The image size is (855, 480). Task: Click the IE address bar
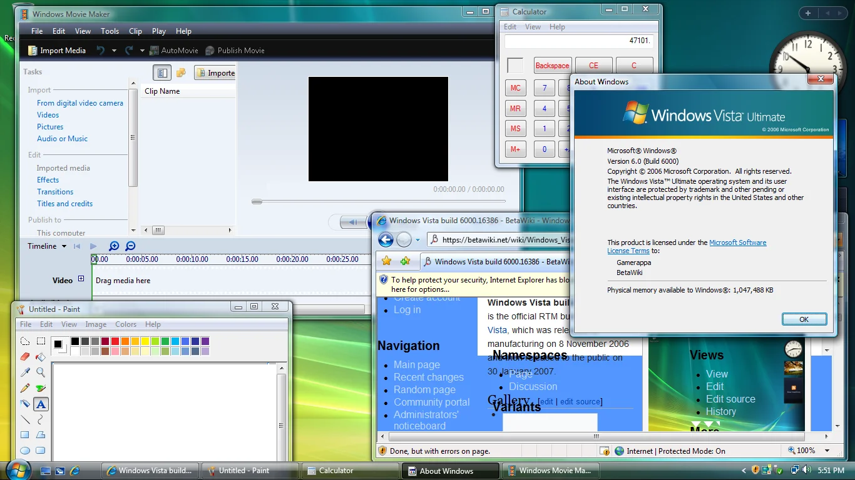coord(499,239)
